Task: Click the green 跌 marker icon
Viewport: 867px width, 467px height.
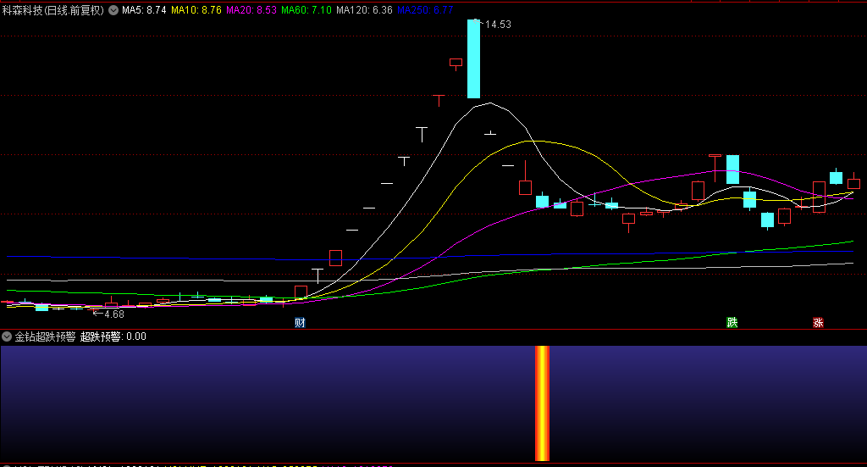Action: click(x=732, y=323)
